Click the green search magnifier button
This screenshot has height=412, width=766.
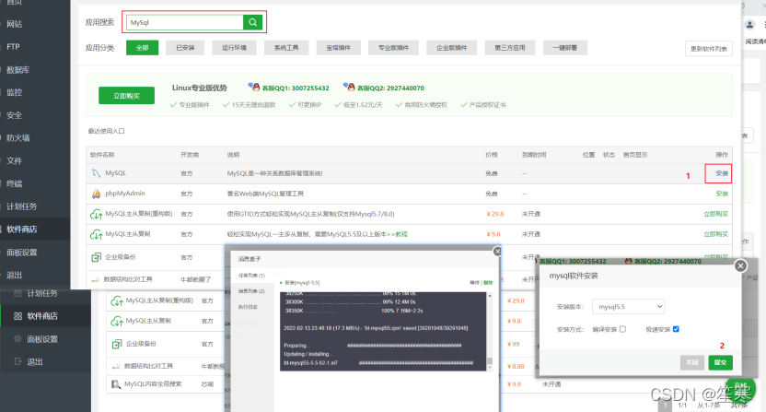[x=252, y=22]
